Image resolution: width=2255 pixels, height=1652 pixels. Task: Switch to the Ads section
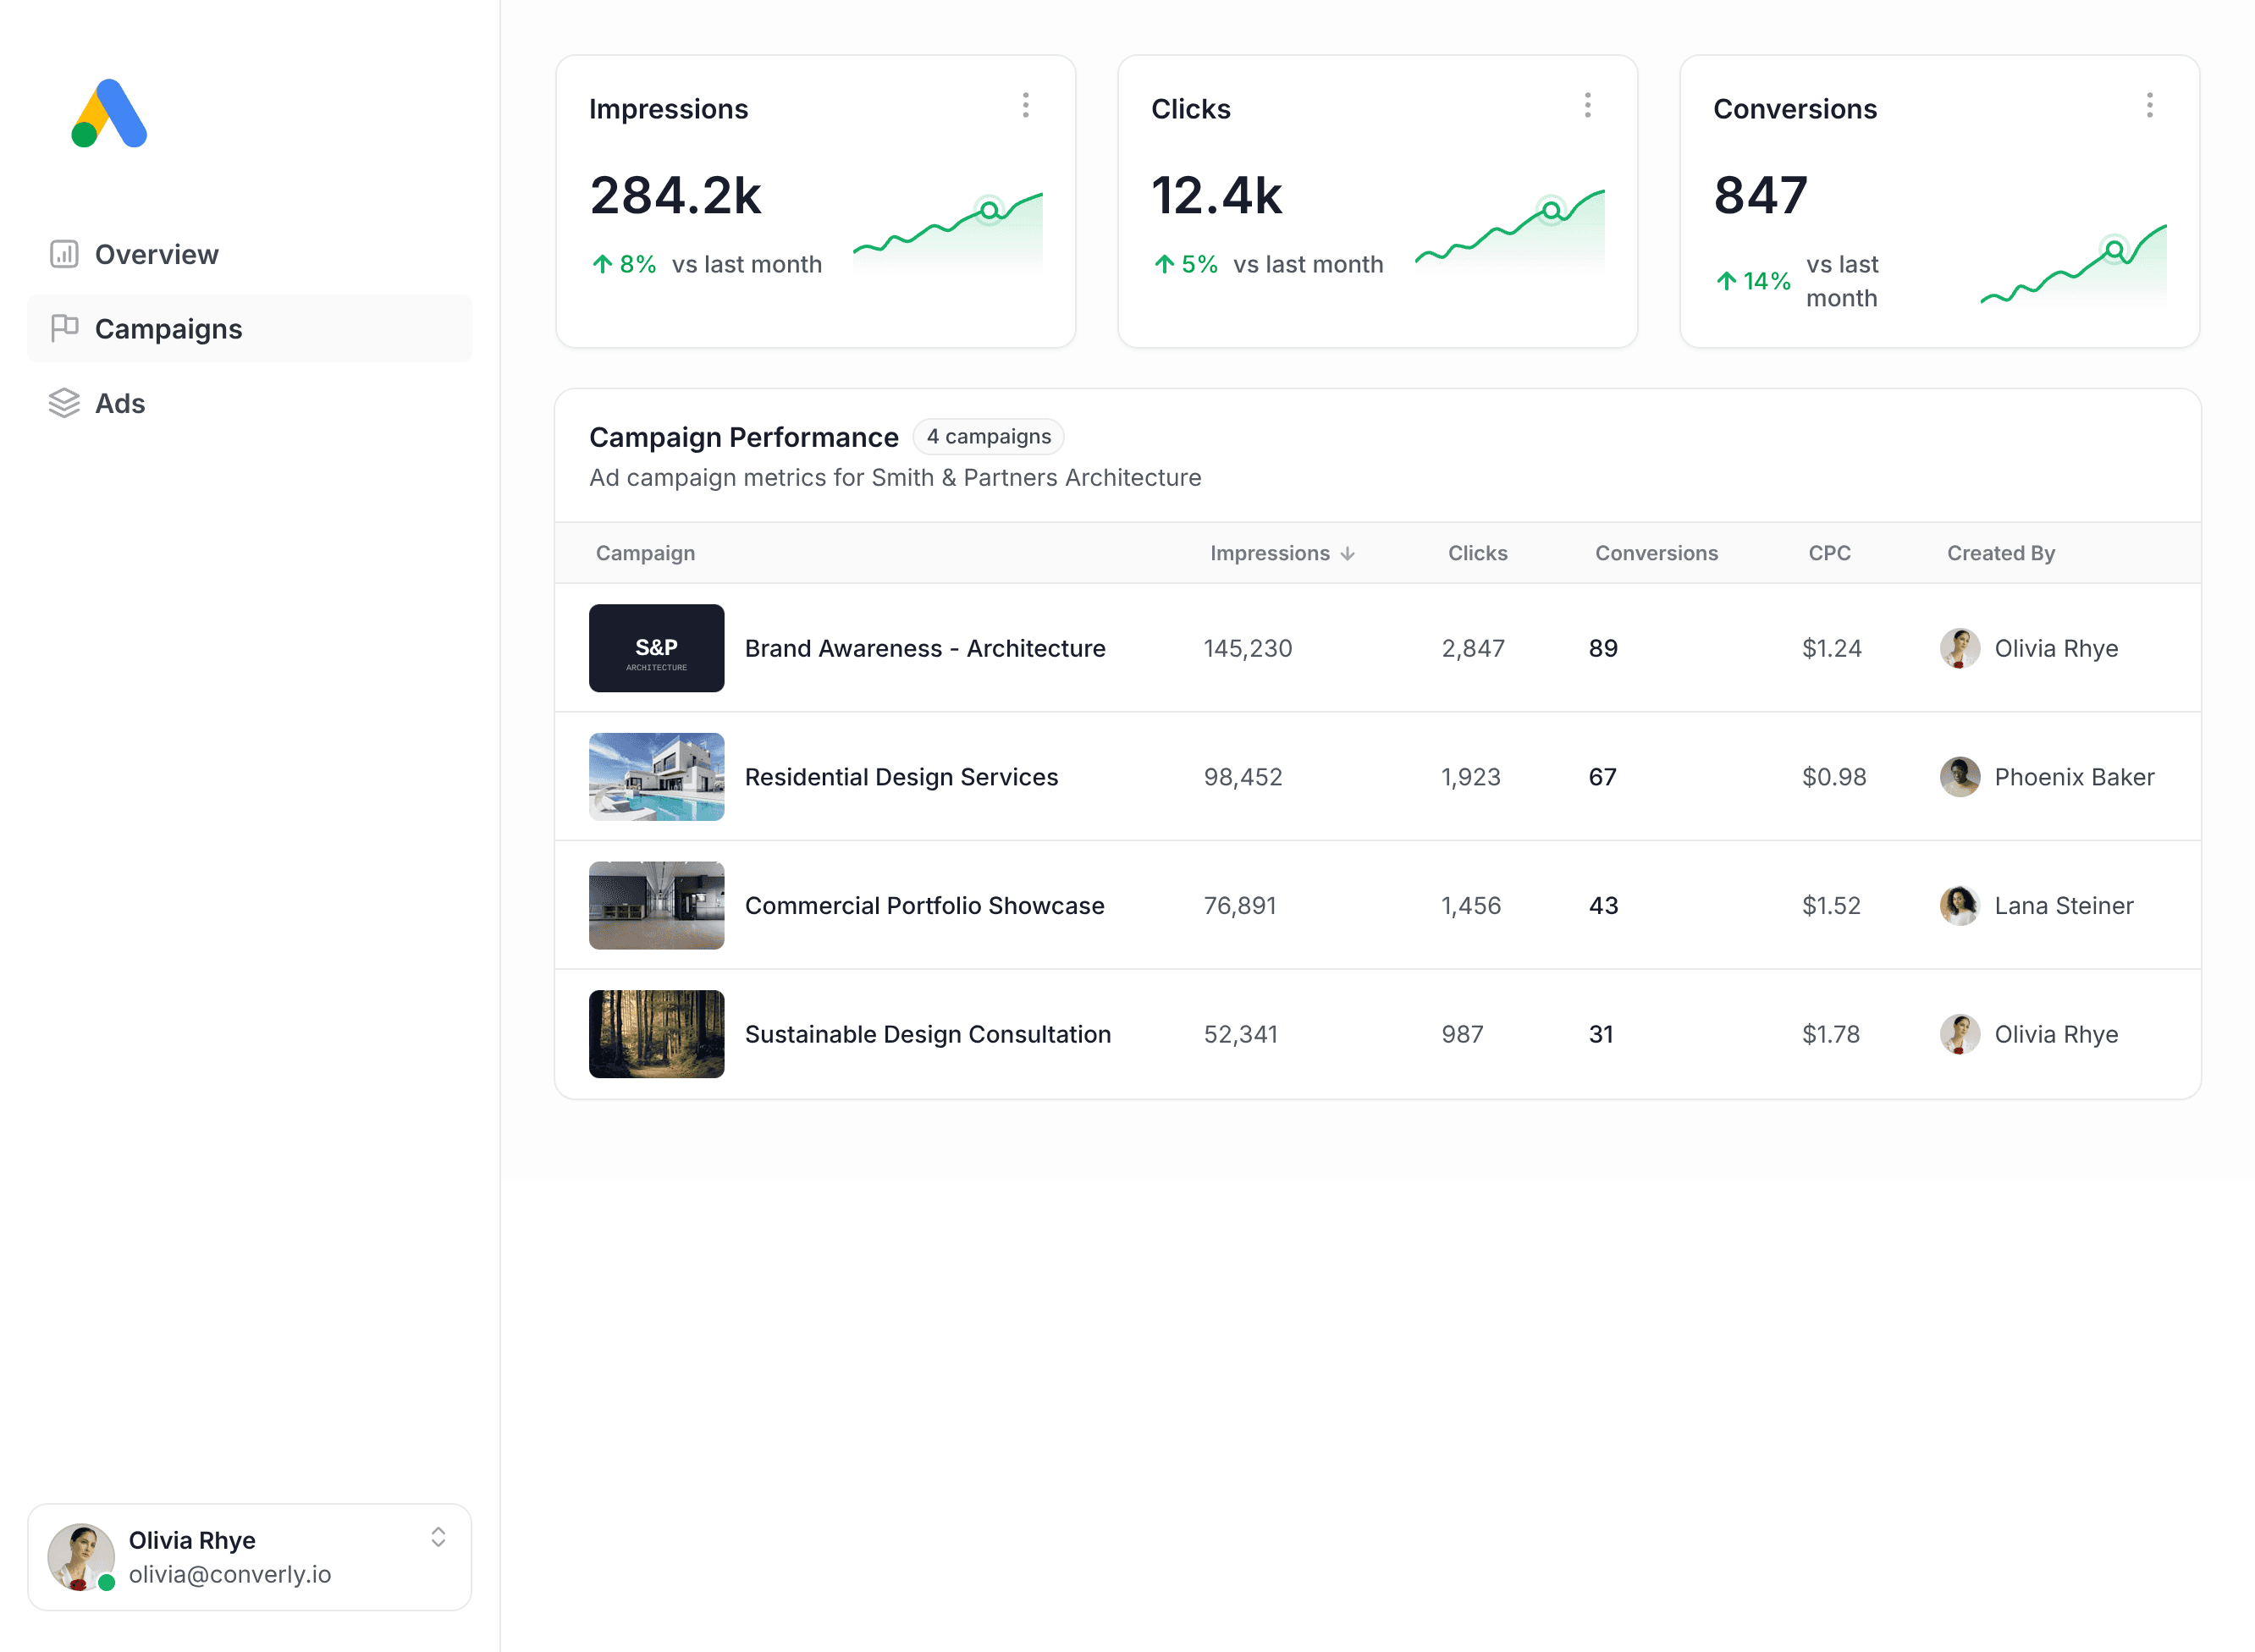pyautogui.click(x=119, y=403)
